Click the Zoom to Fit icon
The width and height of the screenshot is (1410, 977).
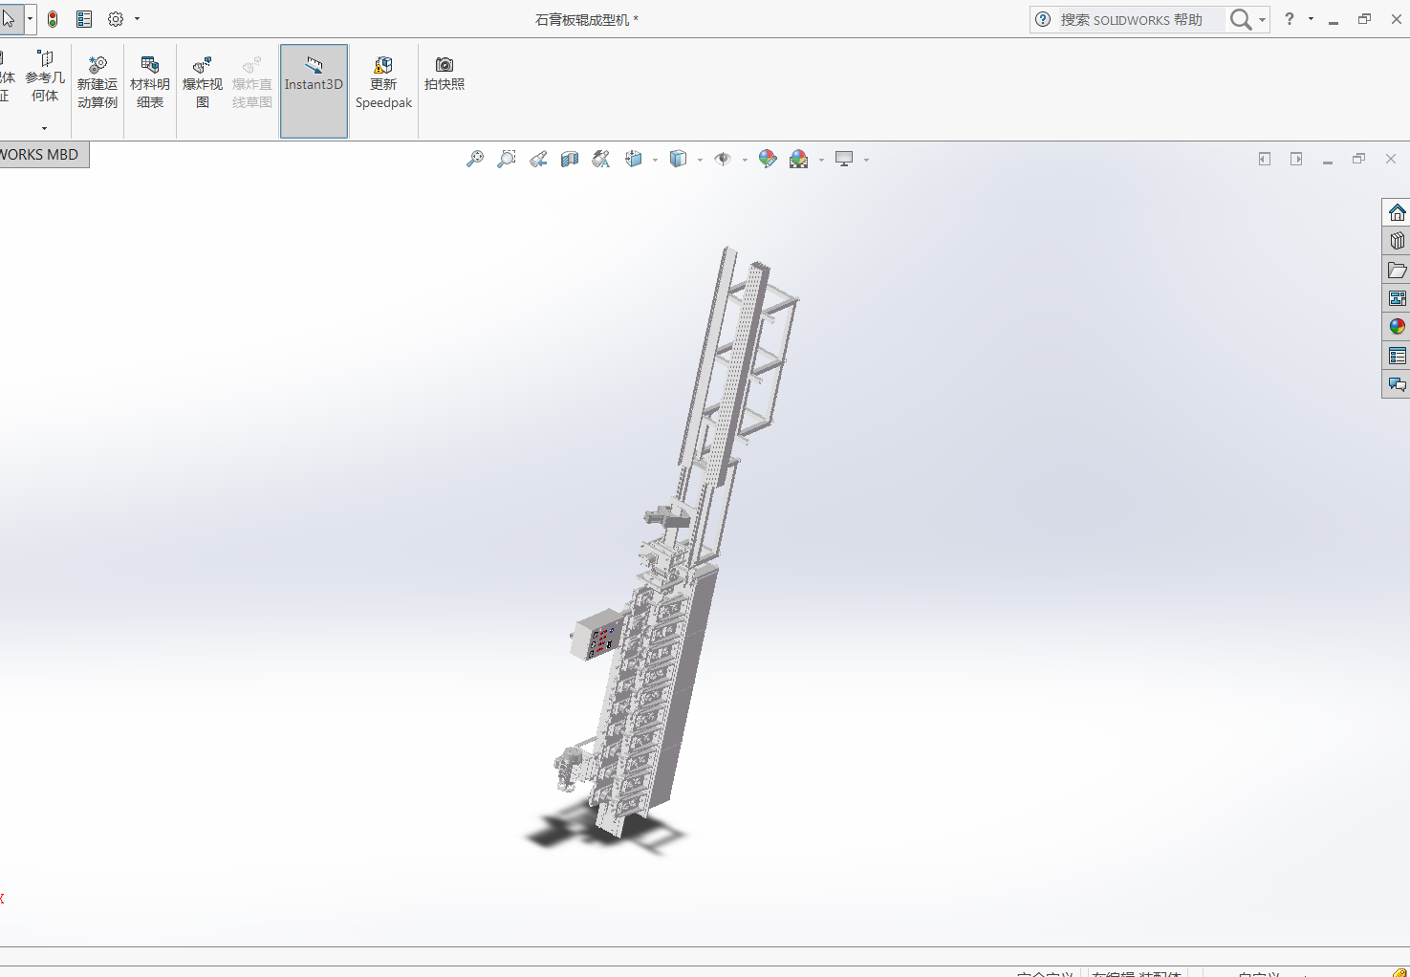tap(475, 160)
